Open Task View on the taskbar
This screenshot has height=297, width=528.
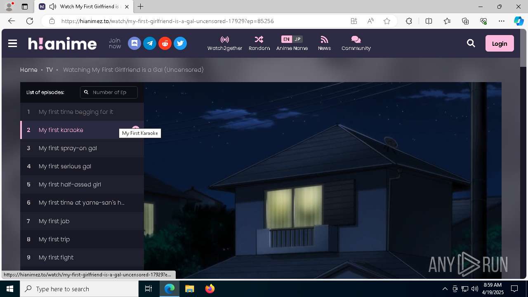pos(148,289)
